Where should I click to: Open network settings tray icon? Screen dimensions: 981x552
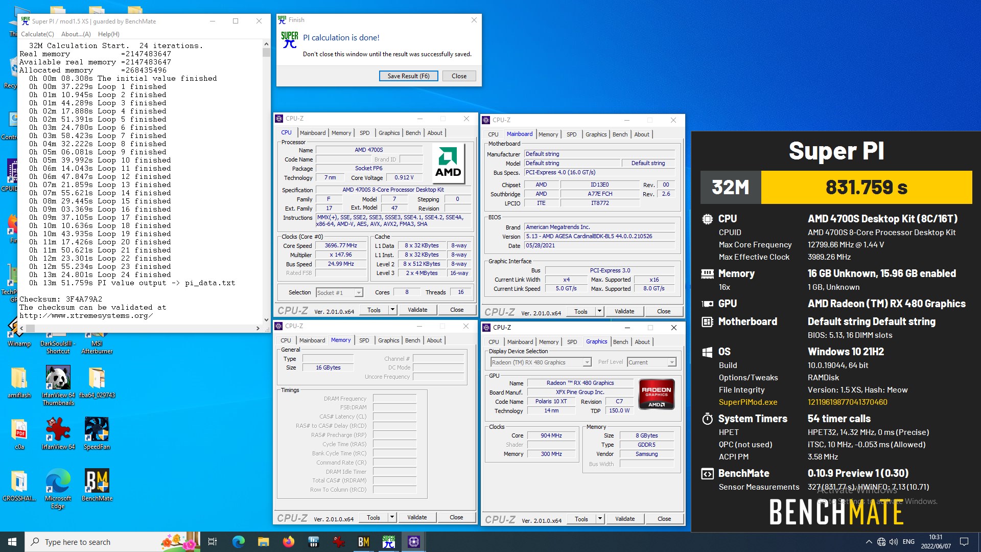[x=881, y=542]
